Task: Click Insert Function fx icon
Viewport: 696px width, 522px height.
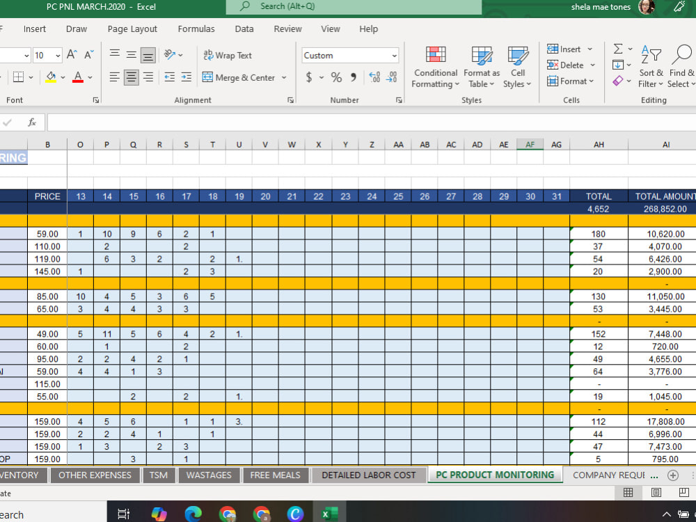Action: pyautogui.click(x=31, y=122)
